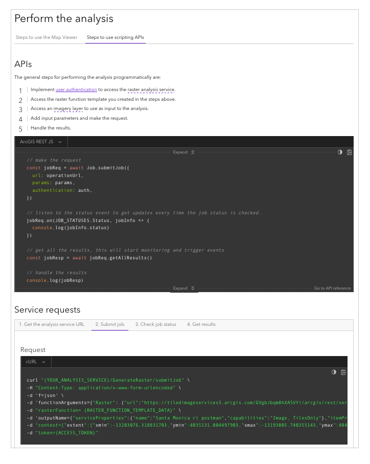The image size is (370, 464).
Task: Copy the cURL request code
Action: click(343, 372)
